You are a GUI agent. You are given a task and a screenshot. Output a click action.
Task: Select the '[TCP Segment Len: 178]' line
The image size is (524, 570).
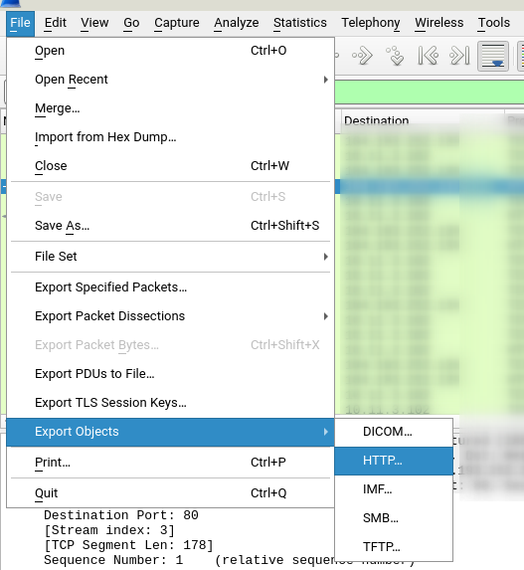click(128, 545)
